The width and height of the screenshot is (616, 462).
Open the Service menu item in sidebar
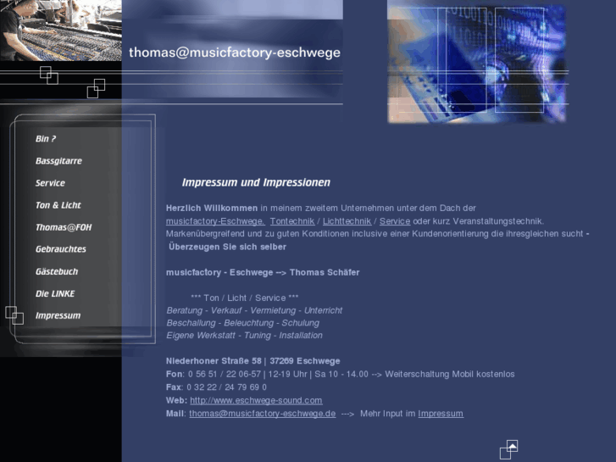pos(50,183)
